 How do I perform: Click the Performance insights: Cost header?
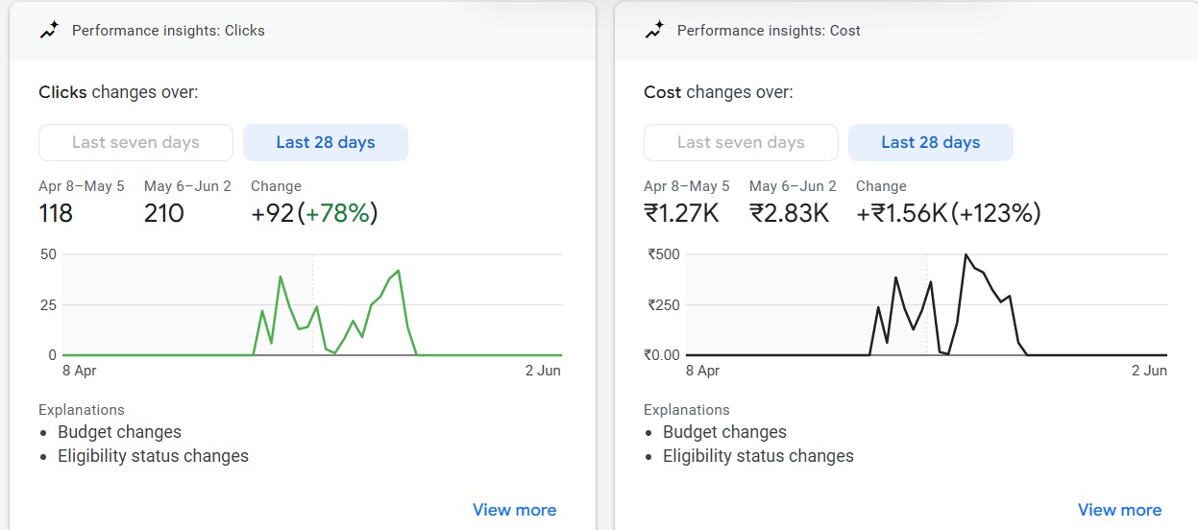(x=769, y=31)
